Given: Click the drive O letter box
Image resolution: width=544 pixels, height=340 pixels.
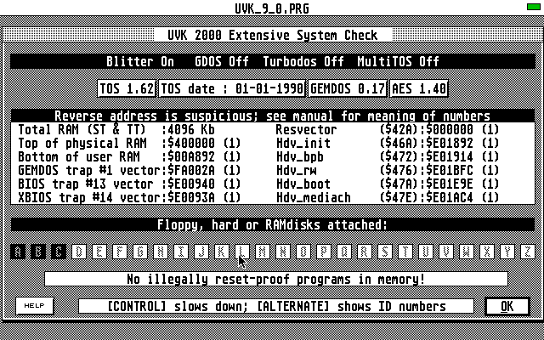Looking at the screenshot, I should [303, 252].
